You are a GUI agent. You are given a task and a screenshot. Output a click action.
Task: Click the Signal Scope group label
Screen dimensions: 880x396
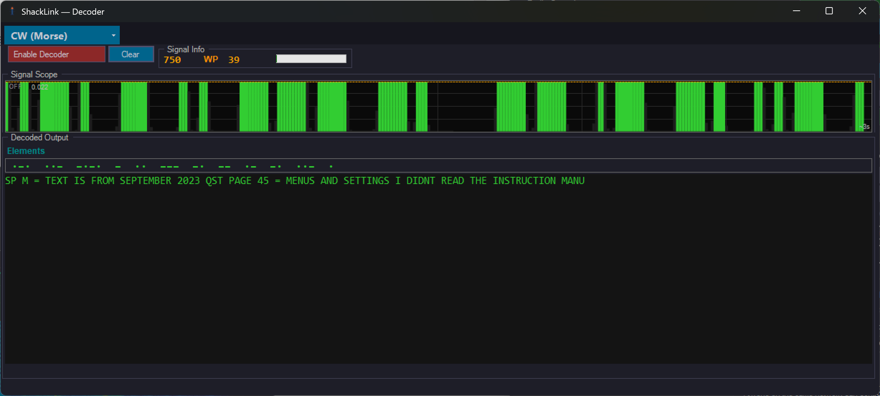pyautogui.click(x=34, y=74)
